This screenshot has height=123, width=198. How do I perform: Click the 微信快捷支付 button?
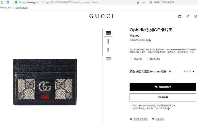coord(163,87)
